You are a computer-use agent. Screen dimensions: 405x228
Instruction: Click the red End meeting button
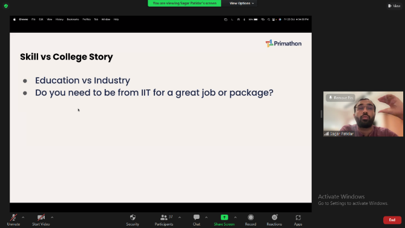[392, 220]
